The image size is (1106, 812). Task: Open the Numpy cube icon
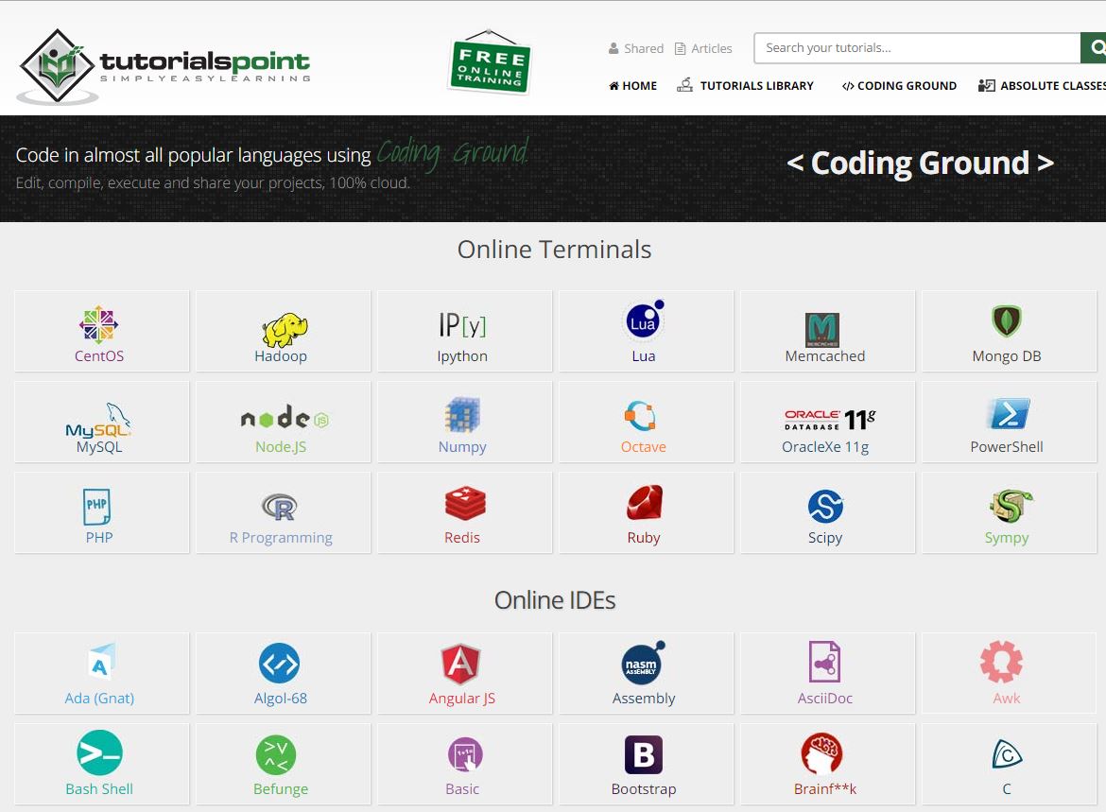(462, 414)
